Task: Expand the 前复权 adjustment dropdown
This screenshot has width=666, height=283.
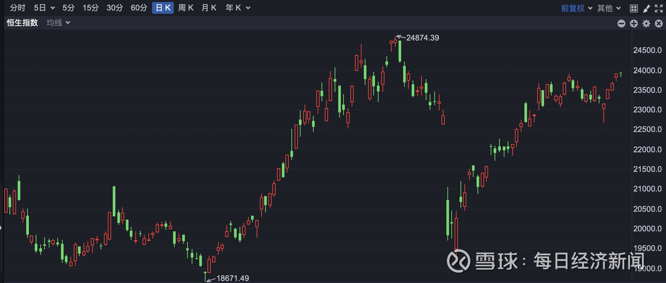Action: coord(577,8)
